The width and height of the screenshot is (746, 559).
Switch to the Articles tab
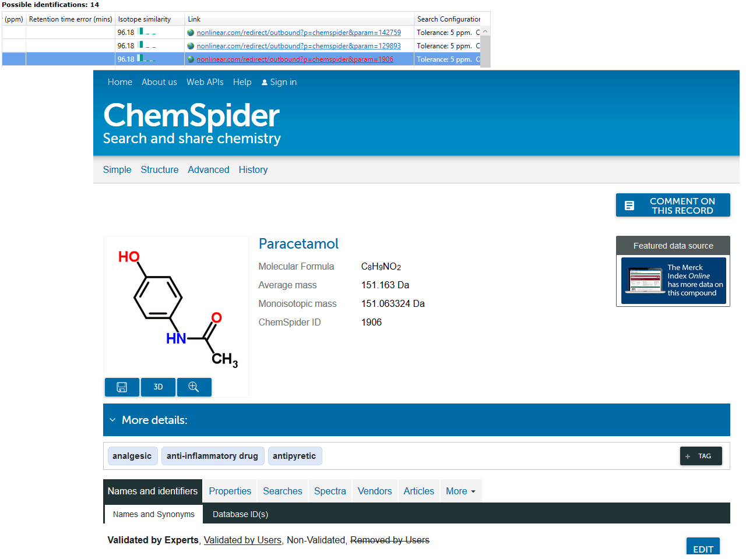419,491
